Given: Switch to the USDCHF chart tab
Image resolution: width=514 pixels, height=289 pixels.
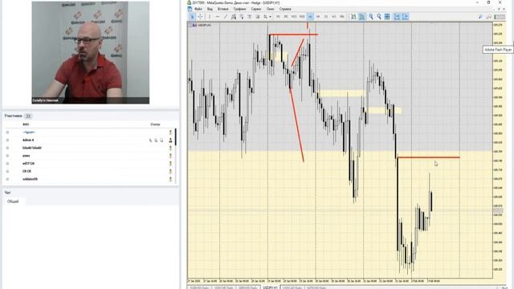Looking at the screenshot, I should [x=225, y=287].
